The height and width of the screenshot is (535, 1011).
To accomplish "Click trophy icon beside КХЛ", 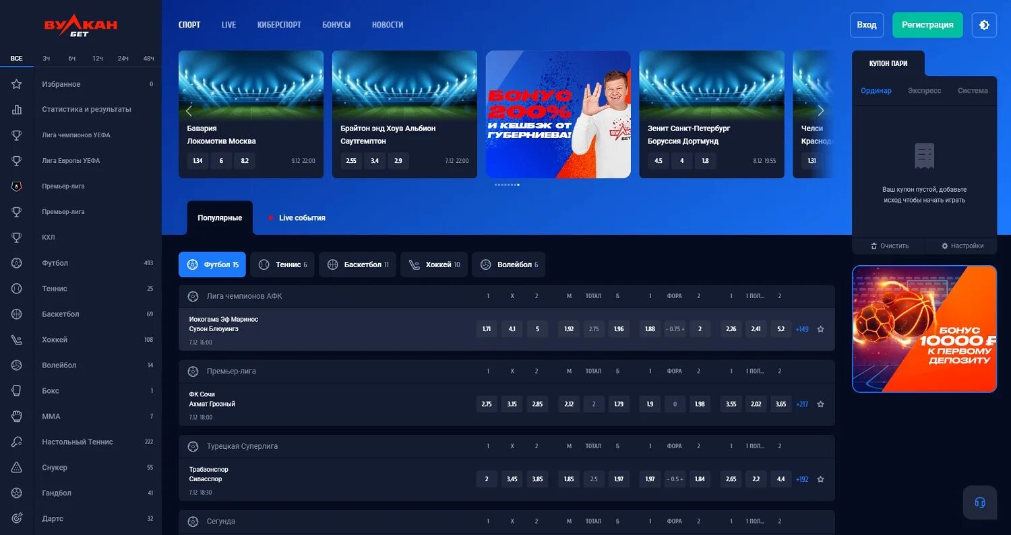I will [x=17, y=238].
